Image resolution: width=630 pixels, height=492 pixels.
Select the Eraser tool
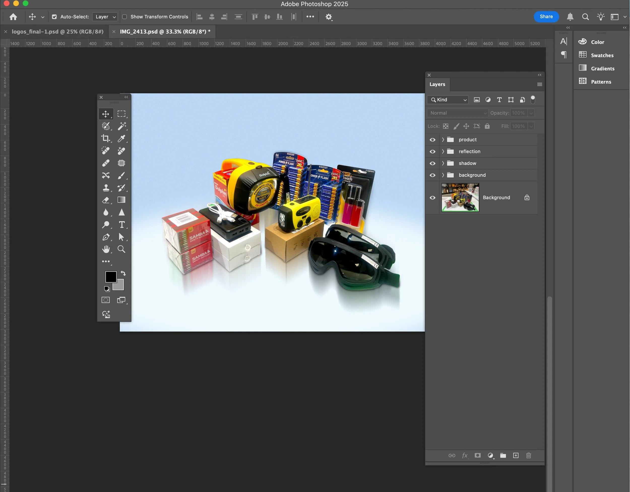coord(106,200)
